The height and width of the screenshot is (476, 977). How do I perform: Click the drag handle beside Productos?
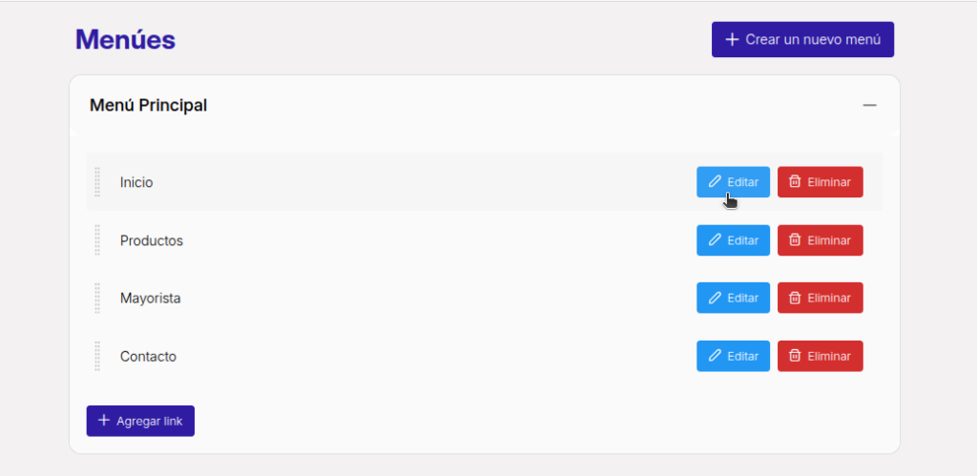point(97,239)
